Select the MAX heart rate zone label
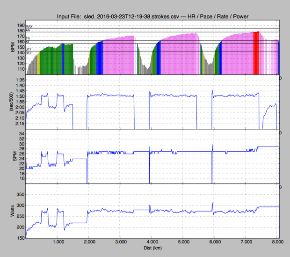The height and width of the screenshot is (257, 290). pyautogui.click(x=29, y=27)
